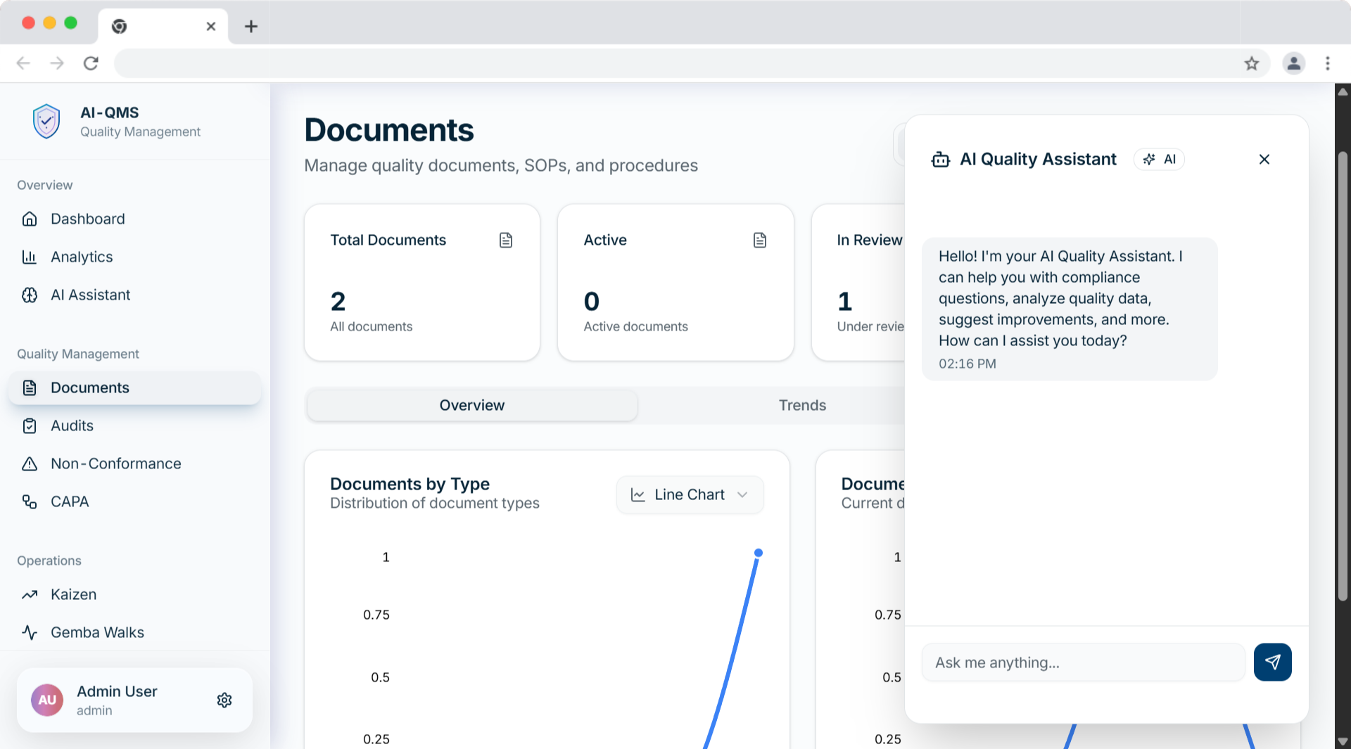Switch to the Trends tab

(x=802, y=405)
